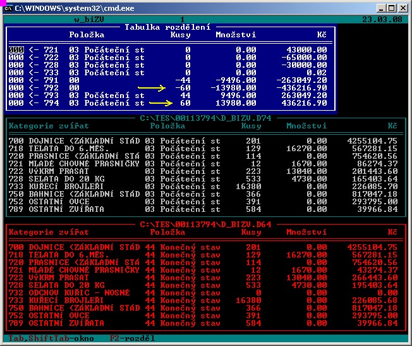Viewport: 412px width, 346px height.
Task: Select 733 KUŘECÍ BROJLEŘI in D64 panel
Action: 203,300
